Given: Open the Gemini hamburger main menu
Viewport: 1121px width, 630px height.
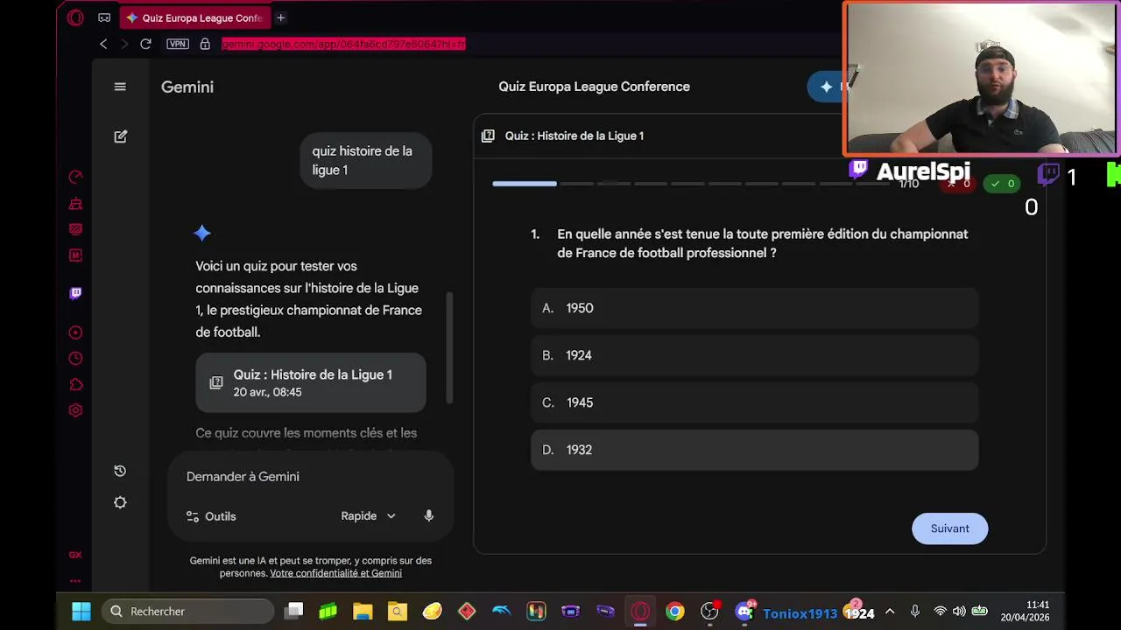Looking at the screenshot, I should coord(120,87).
